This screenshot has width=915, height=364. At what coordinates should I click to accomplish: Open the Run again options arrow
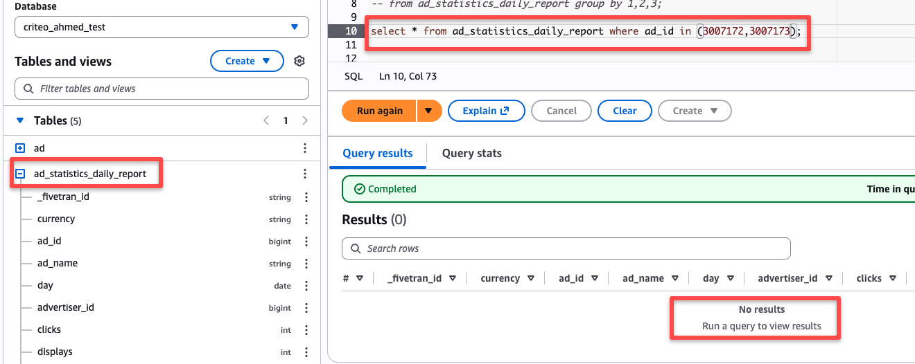point(429,111)
